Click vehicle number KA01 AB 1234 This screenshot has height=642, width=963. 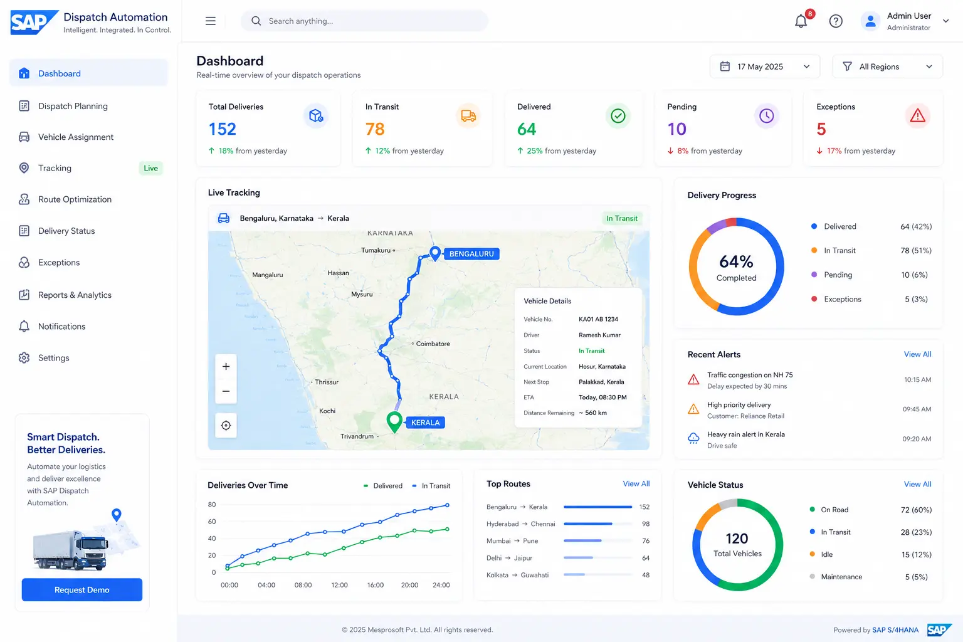[598, 319]
